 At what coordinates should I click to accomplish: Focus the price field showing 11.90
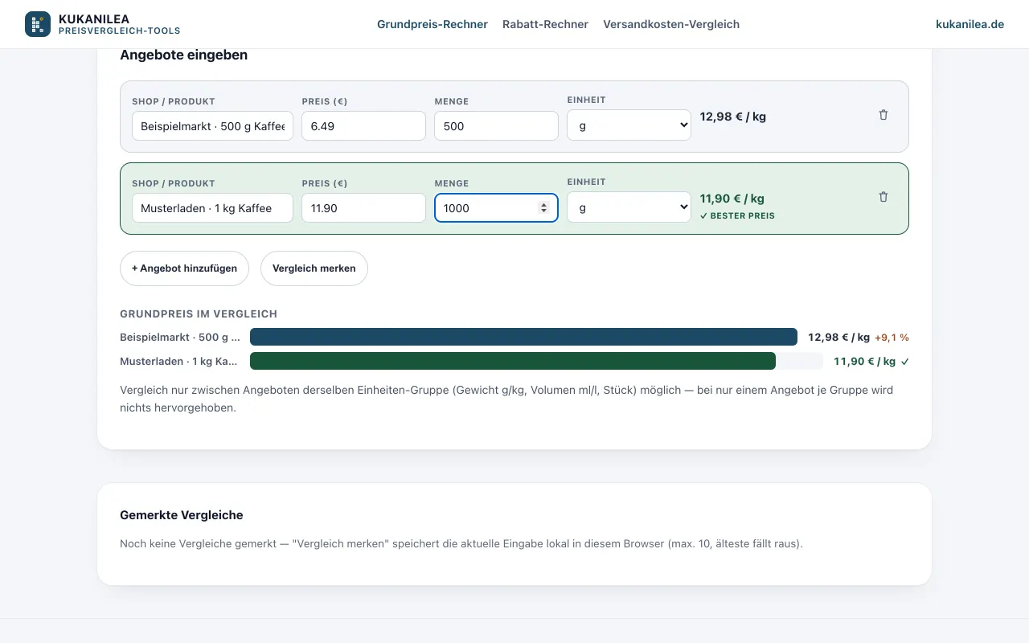[x=363, y=208]
